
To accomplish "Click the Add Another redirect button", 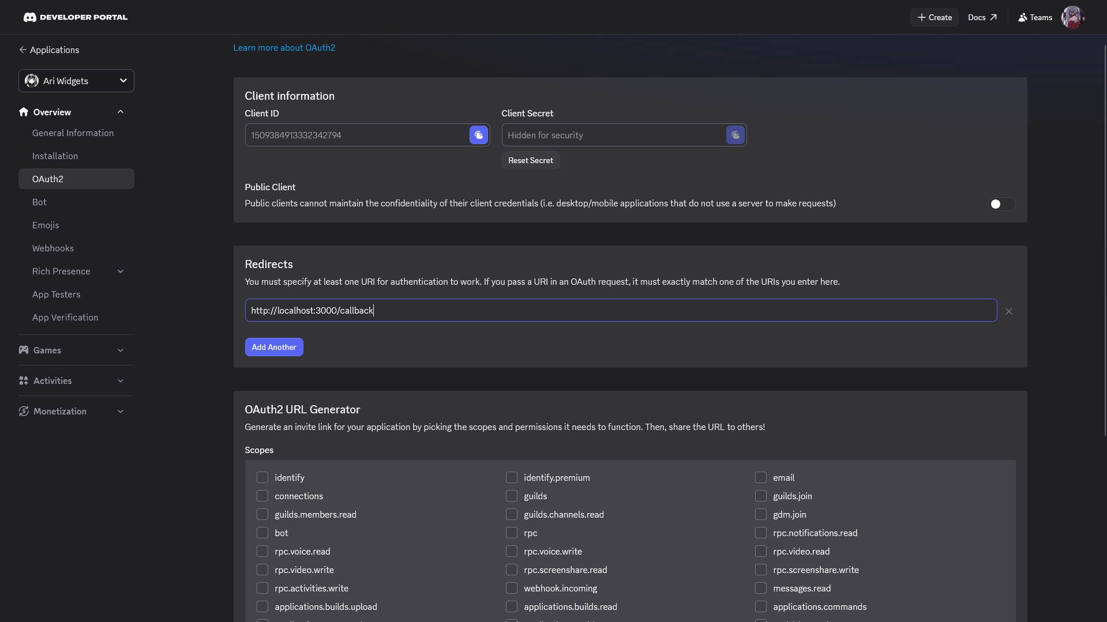I will (274, 347).
